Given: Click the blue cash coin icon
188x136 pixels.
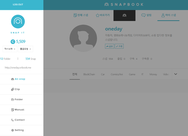Looking at the screenshot, I should (13, 42).
